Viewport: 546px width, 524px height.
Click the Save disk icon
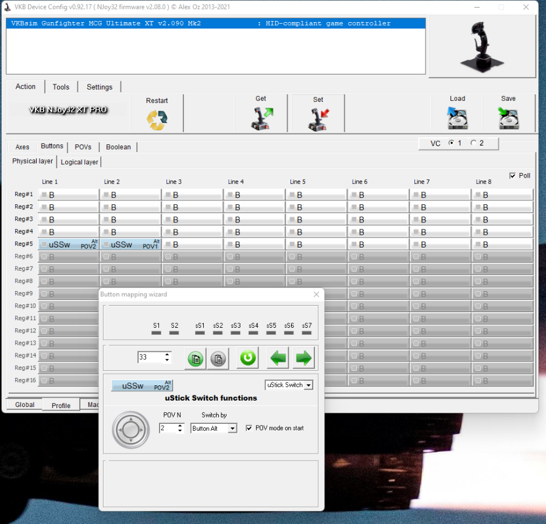click(x=508, y=118)
